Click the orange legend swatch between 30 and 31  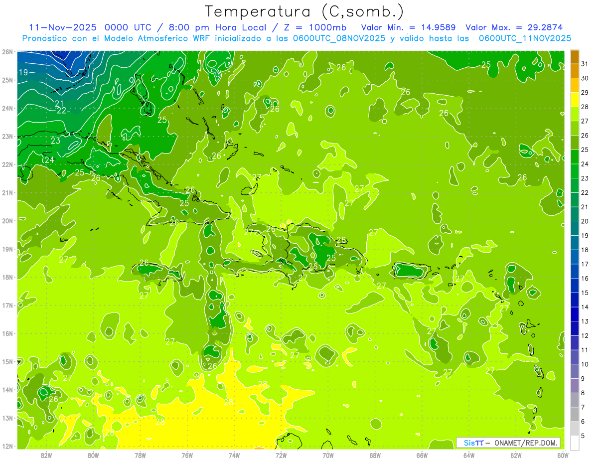click(x=575, y=71)
